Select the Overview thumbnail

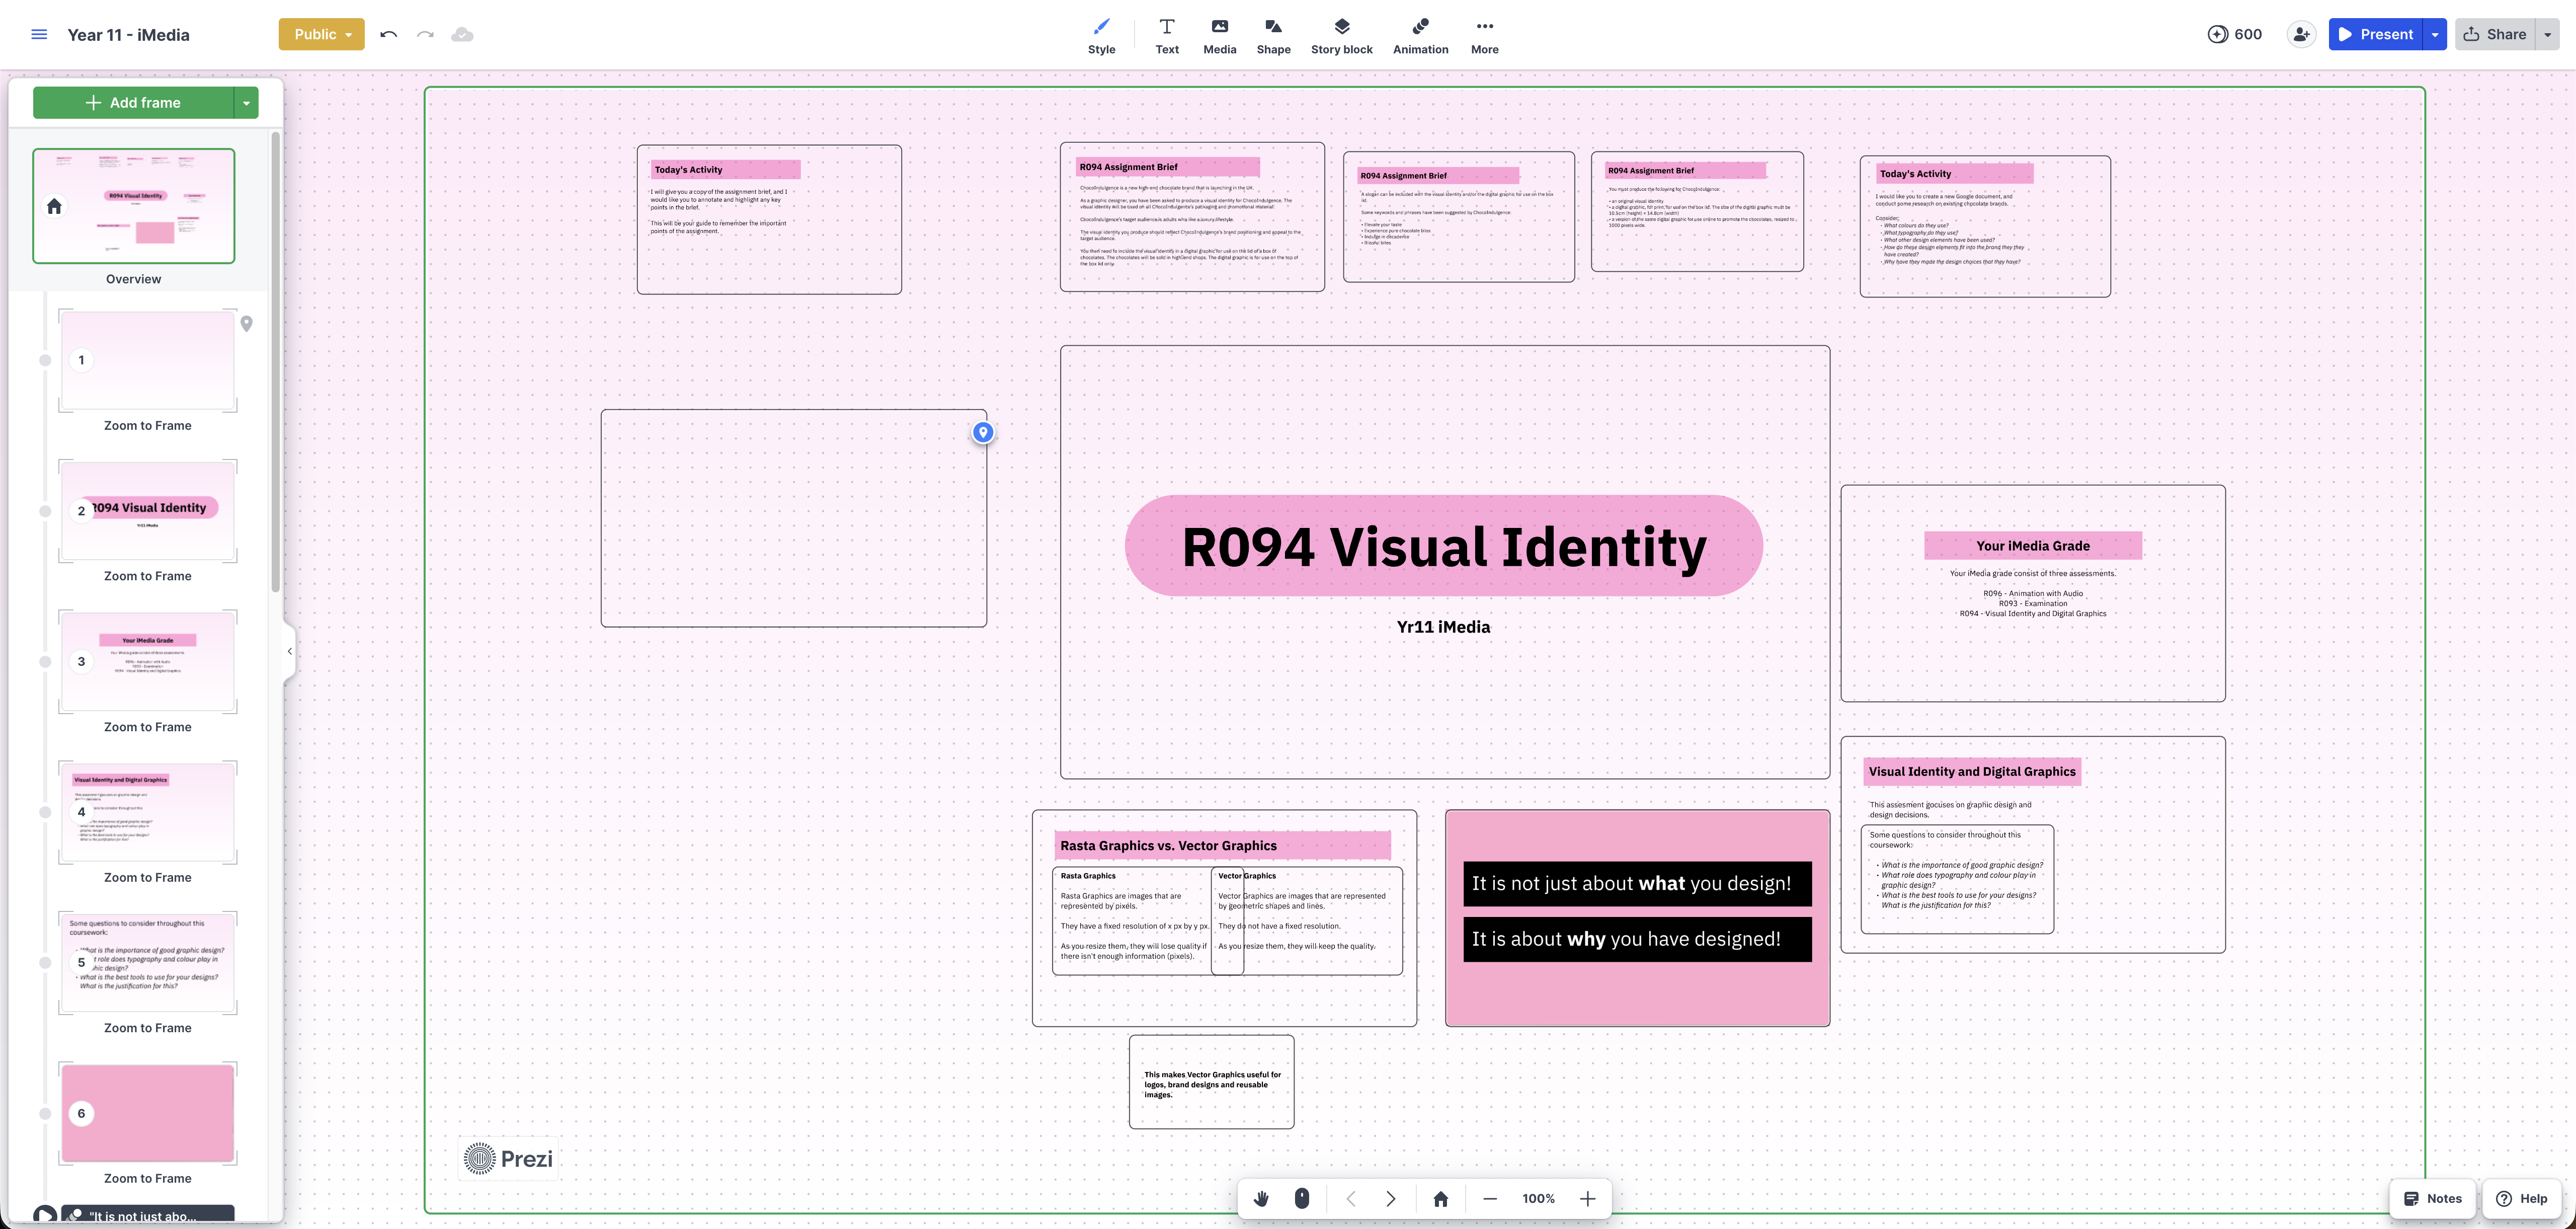point(134,206)
